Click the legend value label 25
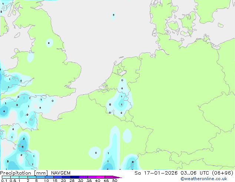 (72, 181)
